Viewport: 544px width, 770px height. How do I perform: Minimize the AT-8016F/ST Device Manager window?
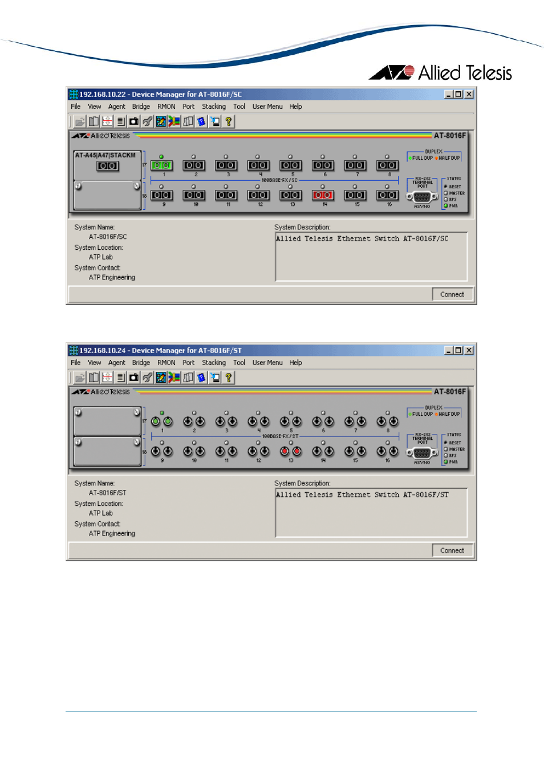(x=449, y=350)
